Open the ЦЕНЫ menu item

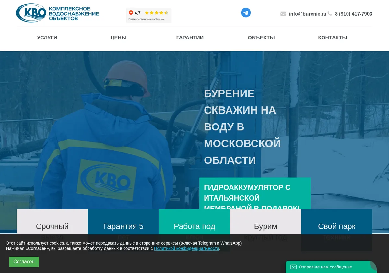[x=118, y=38]
